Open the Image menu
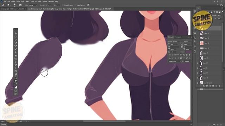Viewport: 225px width, 126px height. click(13, 1)
